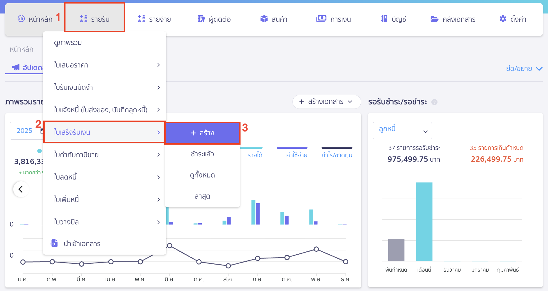Click the ตั้งค่า settings gear icon
548x291 pixels.
click(x=502, y=18)
